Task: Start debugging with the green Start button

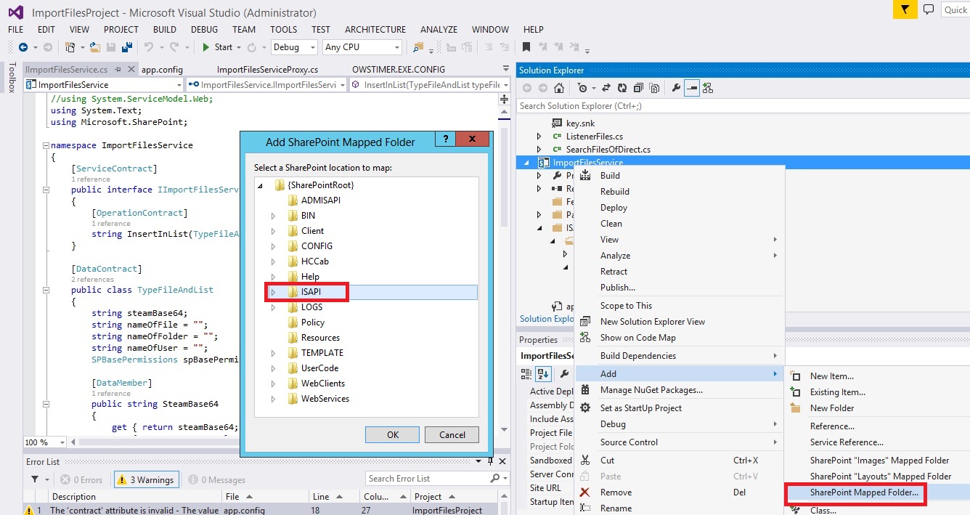Action: coord(217,47)
